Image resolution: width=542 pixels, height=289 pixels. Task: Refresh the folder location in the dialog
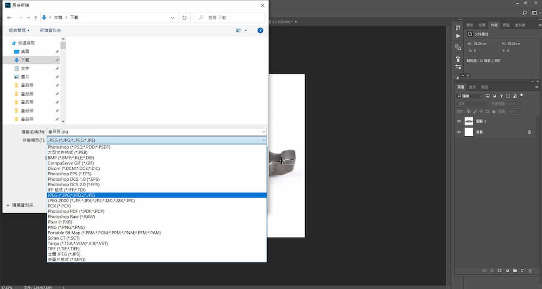(184, 18)
